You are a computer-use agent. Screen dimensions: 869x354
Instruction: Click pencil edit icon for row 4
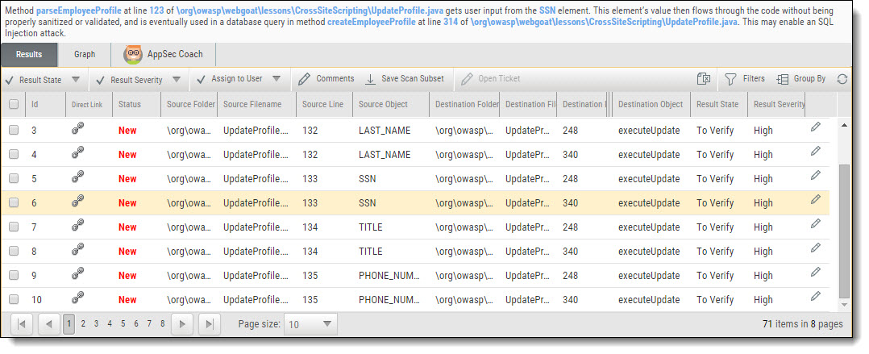tap(815, 152)
